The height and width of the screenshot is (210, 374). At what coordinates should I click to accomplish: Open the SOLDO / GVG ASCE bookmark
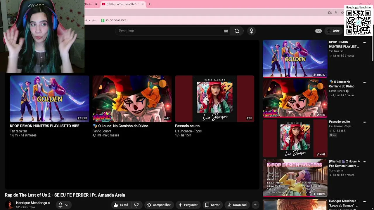[x=114, y=20]
